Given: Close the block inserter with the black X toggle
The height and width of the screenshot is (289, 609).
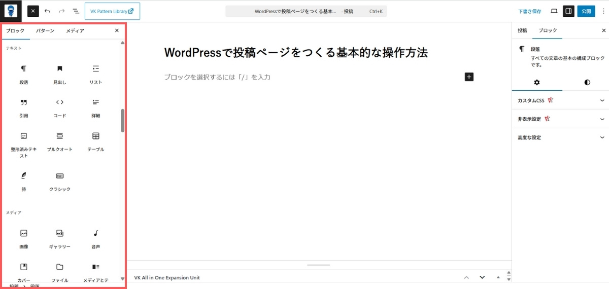Looking at the screenshot, I should point(33,11).
